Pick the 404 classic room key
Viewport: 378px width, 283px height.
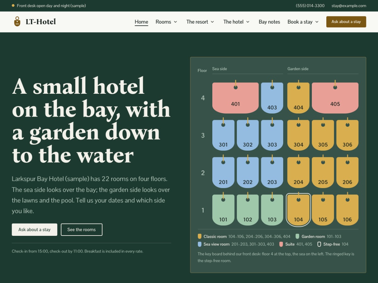(x=298, y=98)
